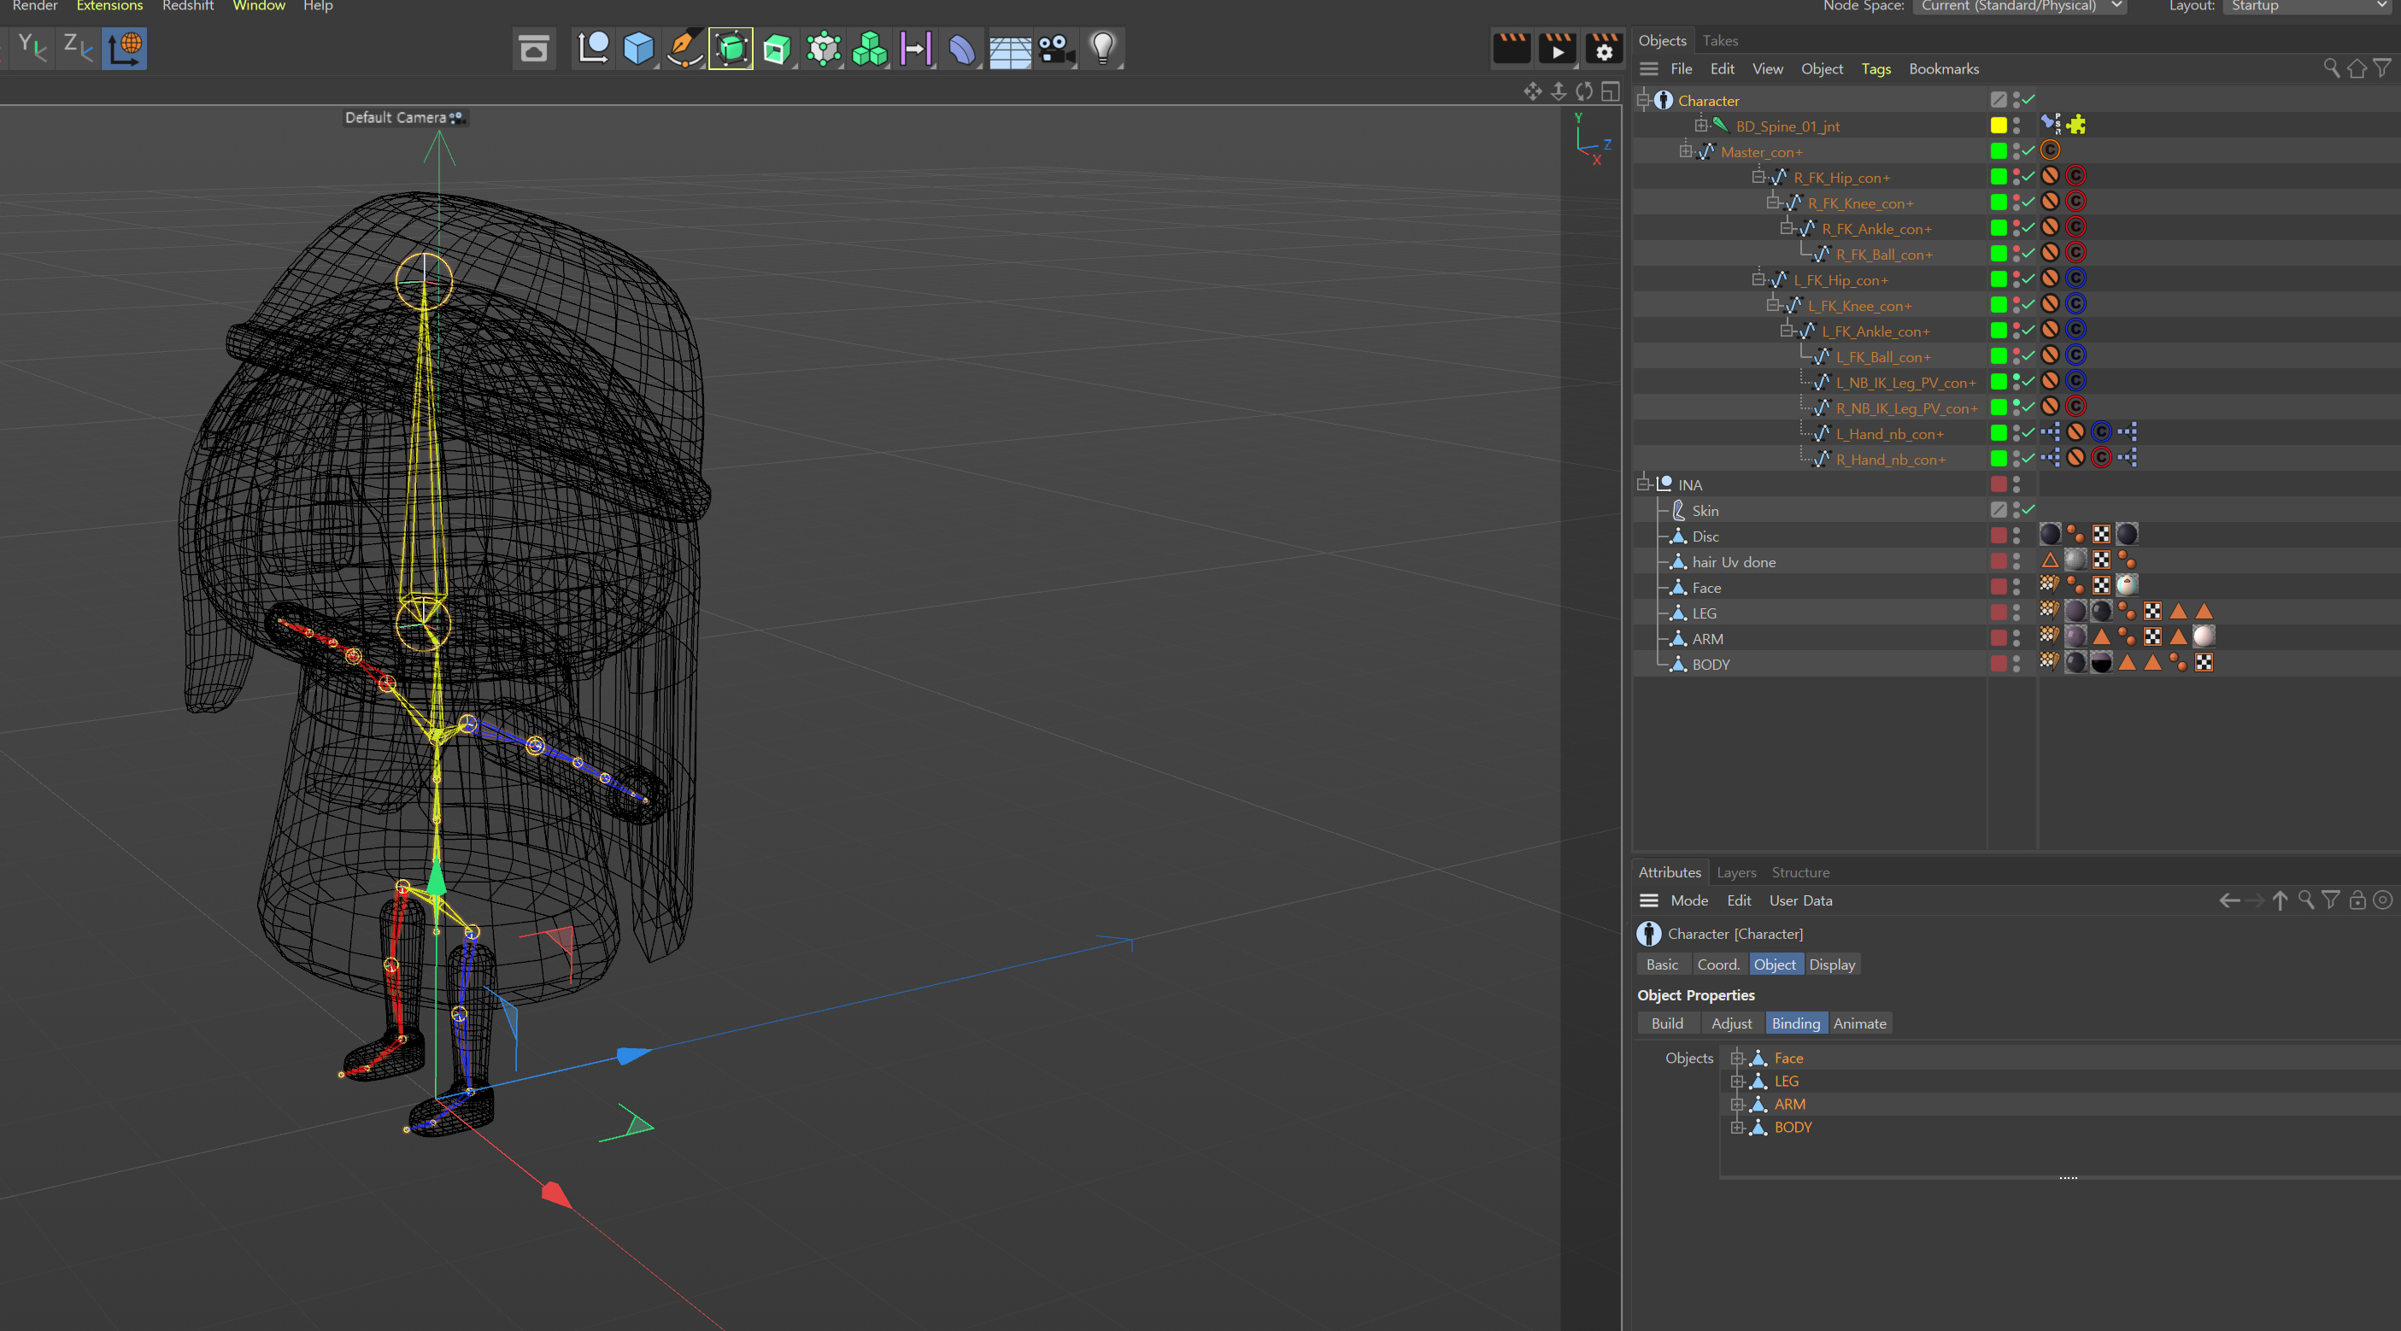Click the Animate properties button
This screenshot has width=2401, height=1331.
tap(1859, 1023)
